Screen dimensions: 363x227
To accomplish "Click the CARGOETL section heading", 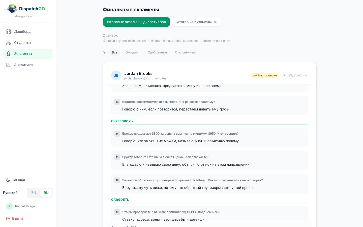I will point(120,200).
